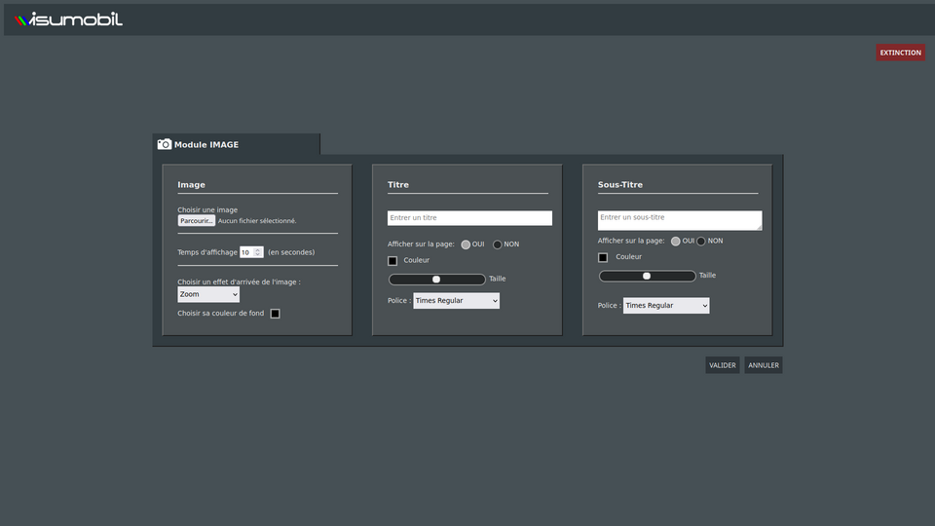Open the image arrival effect Zoom dropdown

tap(208, 294)
